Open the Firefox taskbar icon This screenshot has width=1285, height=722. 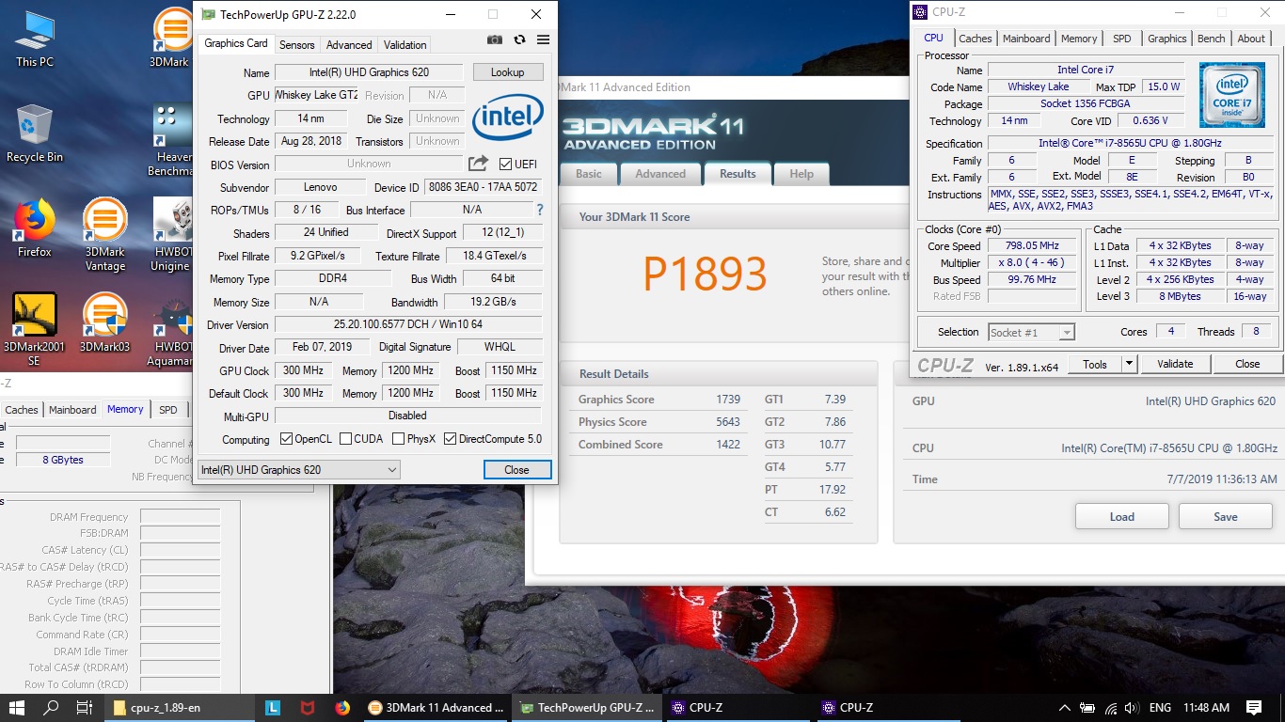coord(342,708)
